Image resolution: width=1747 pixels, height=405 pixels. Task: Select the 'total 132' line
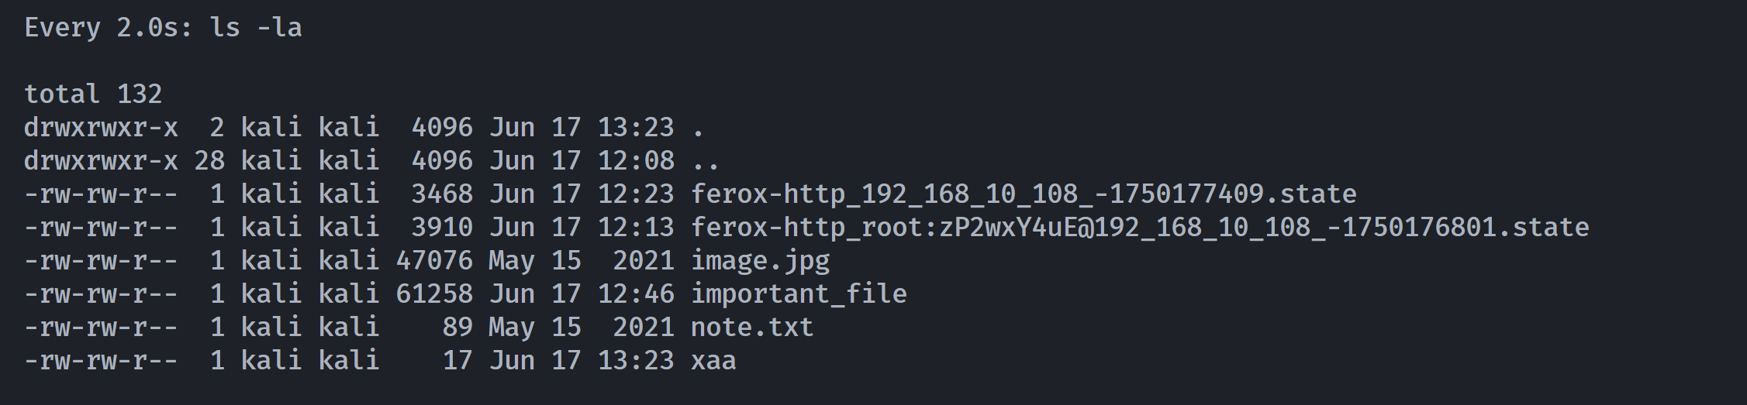point(93,94)
